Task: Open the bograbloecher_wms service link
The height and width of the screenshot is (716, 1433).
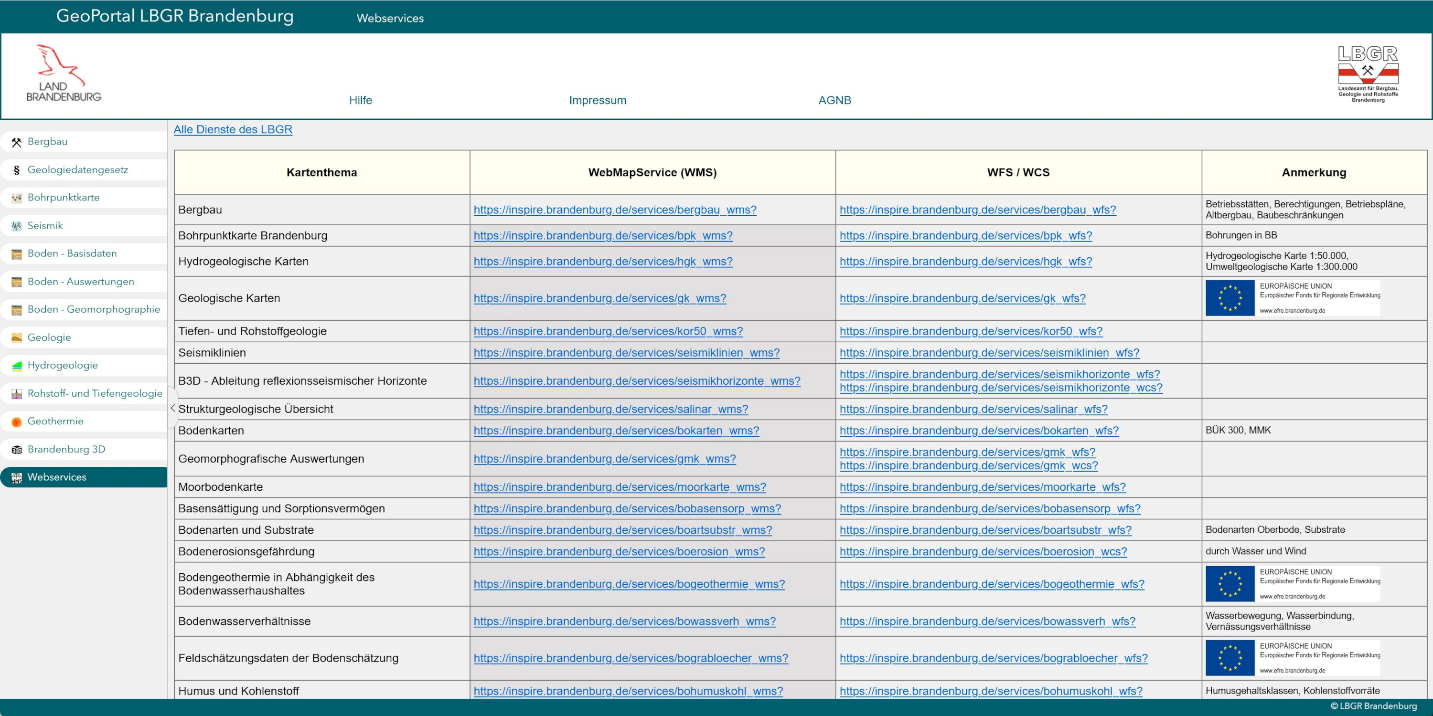Action: pyautogui.click(x=631, y=658)
